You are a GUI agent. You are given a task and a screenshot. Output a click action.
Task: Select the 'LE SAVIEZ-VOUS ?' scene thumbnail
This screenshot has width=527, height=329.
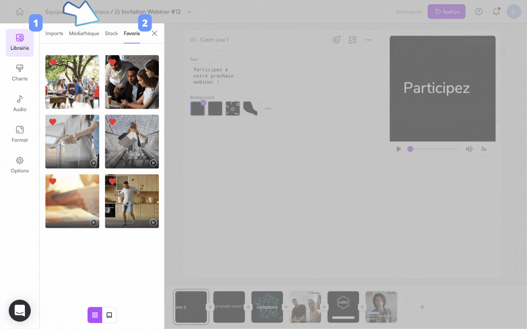click(229, 307)
